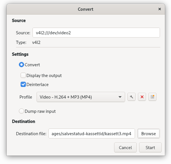Image resolution: width=171 pixels, height=164 pixels.
Task: Click into the Destination file text field
Action: (x=92, y=133)
